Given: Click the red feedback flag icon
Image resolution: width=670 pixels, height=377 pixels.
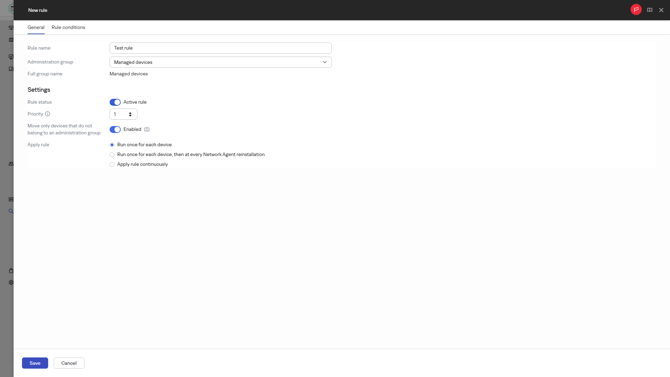Looking at the screenshot, I should tap(636, 10).
